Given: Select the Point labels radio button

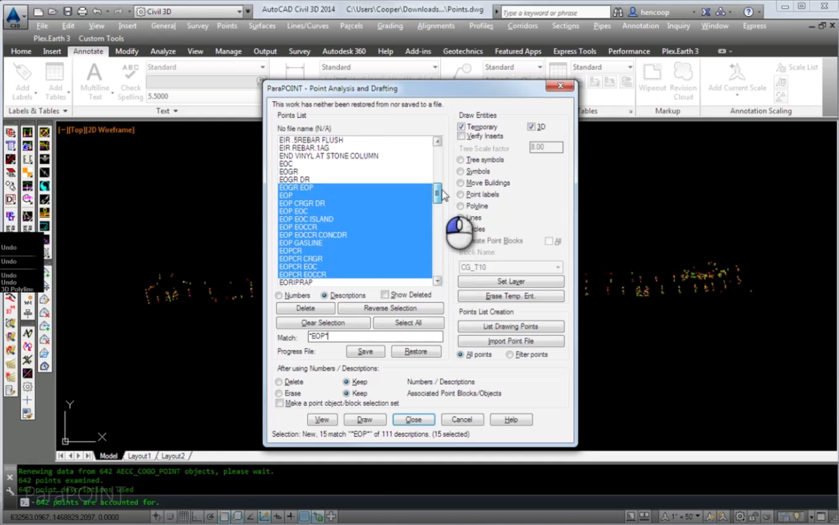Looking at the screenshot, I should coord(460,194).
